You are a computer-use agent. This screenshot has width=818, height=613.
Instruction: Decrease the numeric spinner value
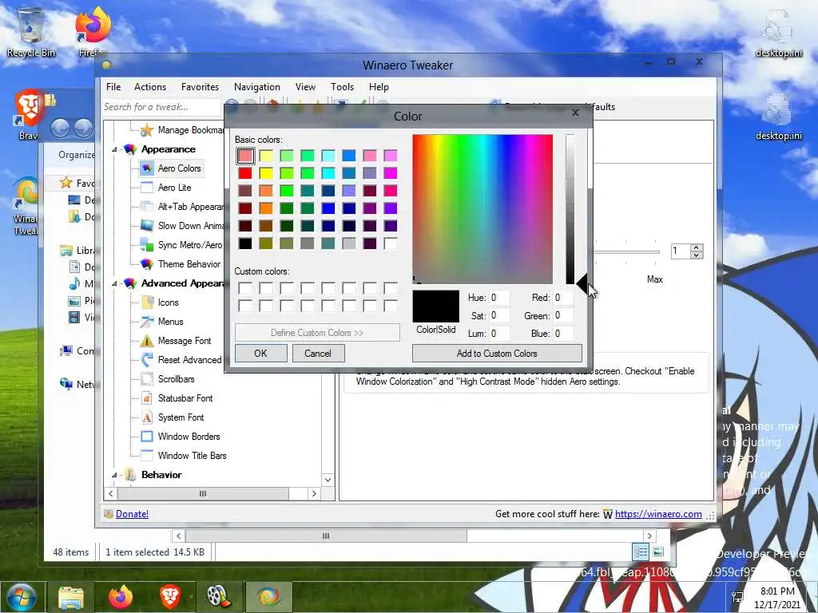click(696, 255)
